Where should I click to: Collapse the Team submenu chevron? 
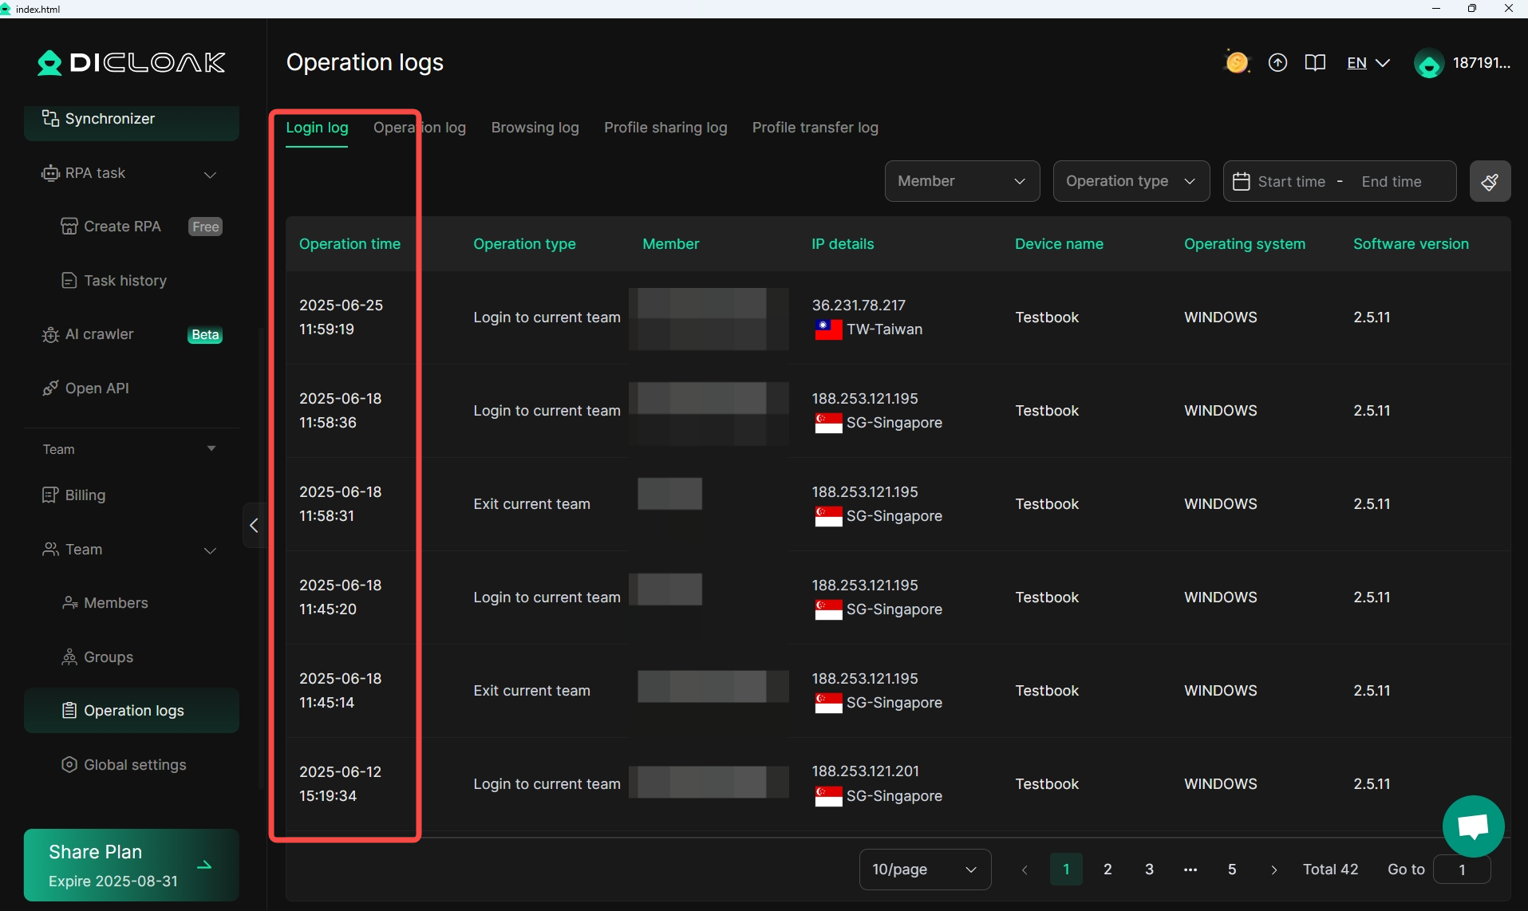tap(210, 550)
